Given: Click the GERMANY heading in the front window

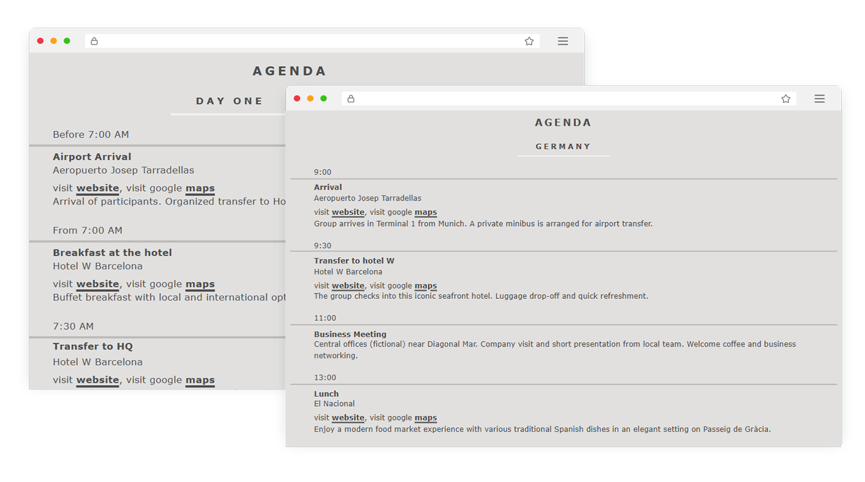Looking at the screenshot, I should (564, 146).
